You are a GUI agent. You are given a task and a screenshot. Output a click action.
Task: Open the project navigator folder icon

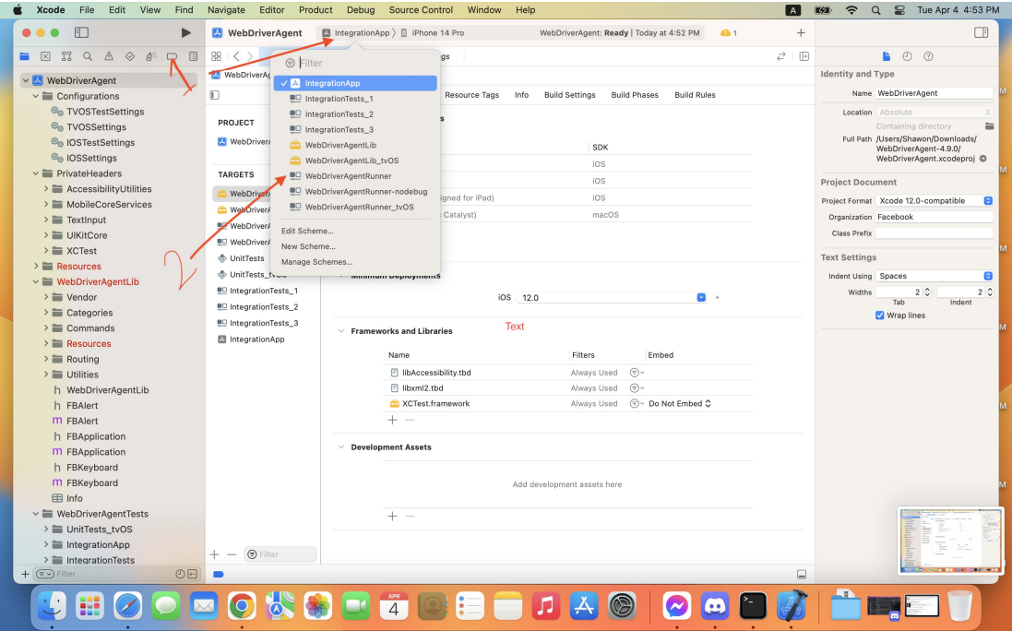(x=25, y=57)
